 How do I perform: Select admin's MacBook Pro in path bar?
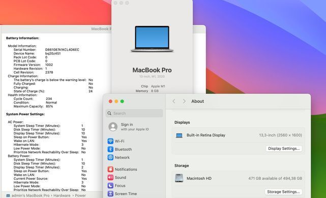[x=31, y=195]
